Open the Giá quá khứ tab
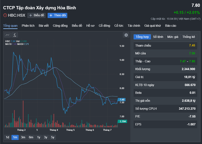This screenshot has height=144, width=202. coord(153,26)
